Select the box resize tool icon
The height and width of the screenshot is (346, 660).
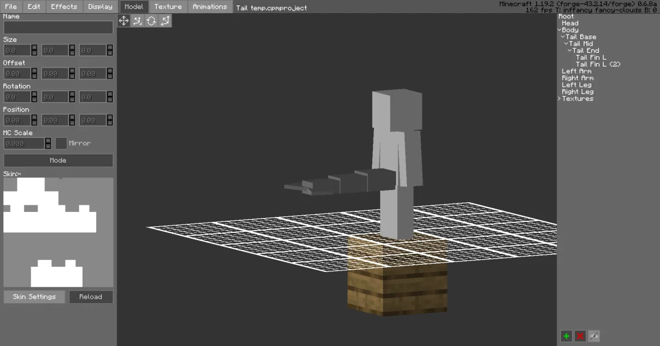pos(165,21)
